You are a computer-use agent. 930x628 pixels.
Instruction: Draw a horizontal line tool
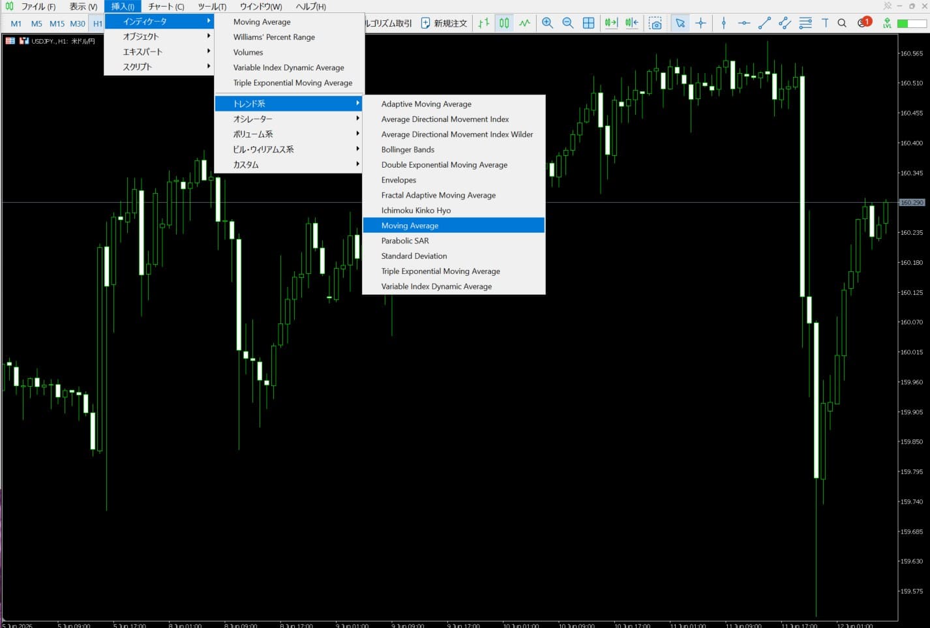pos(744,23)
